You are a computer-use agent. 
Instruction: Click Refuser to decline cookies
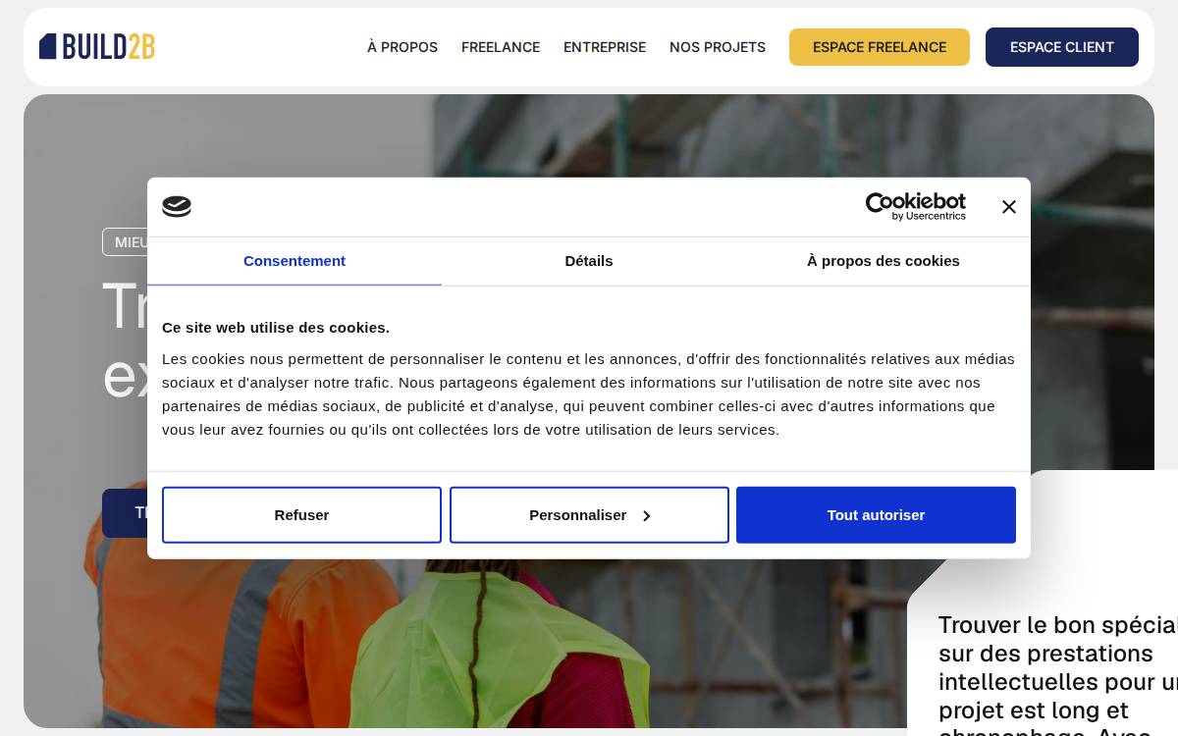coord(301,515)
